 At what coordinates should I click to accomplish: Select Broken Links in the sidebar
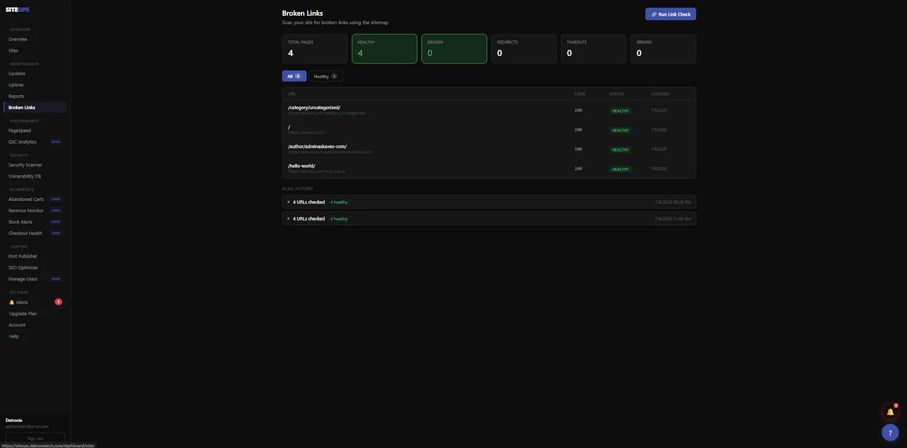tap(35, 108)
